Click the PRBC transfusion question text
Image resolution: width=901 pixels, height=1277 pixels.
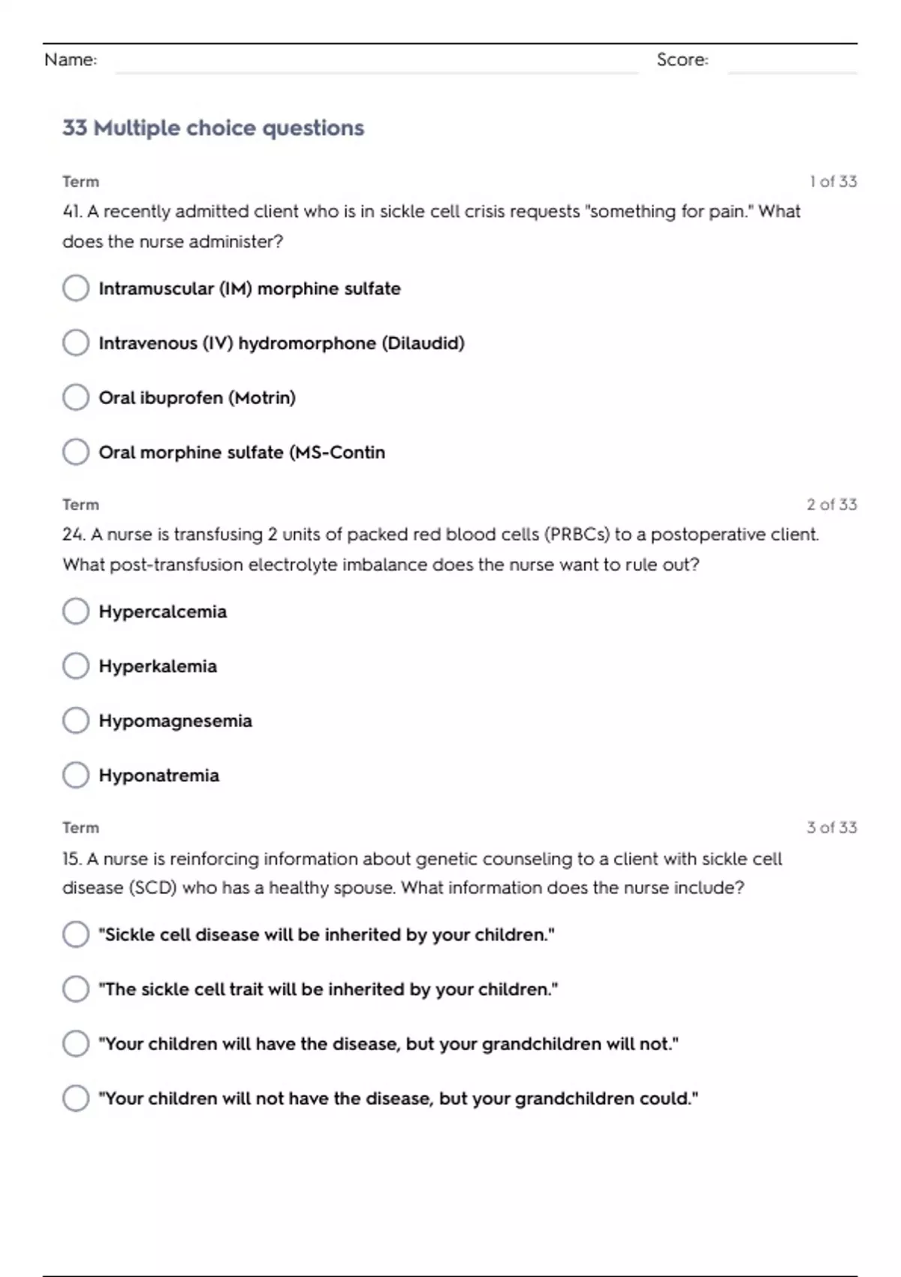pyautogui.click(x=440, y=549)
